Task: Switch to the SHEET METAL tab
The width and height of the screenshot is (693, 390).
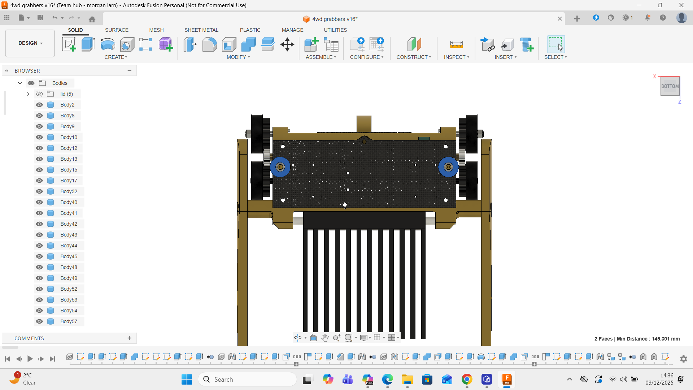Action: (201, 30)
